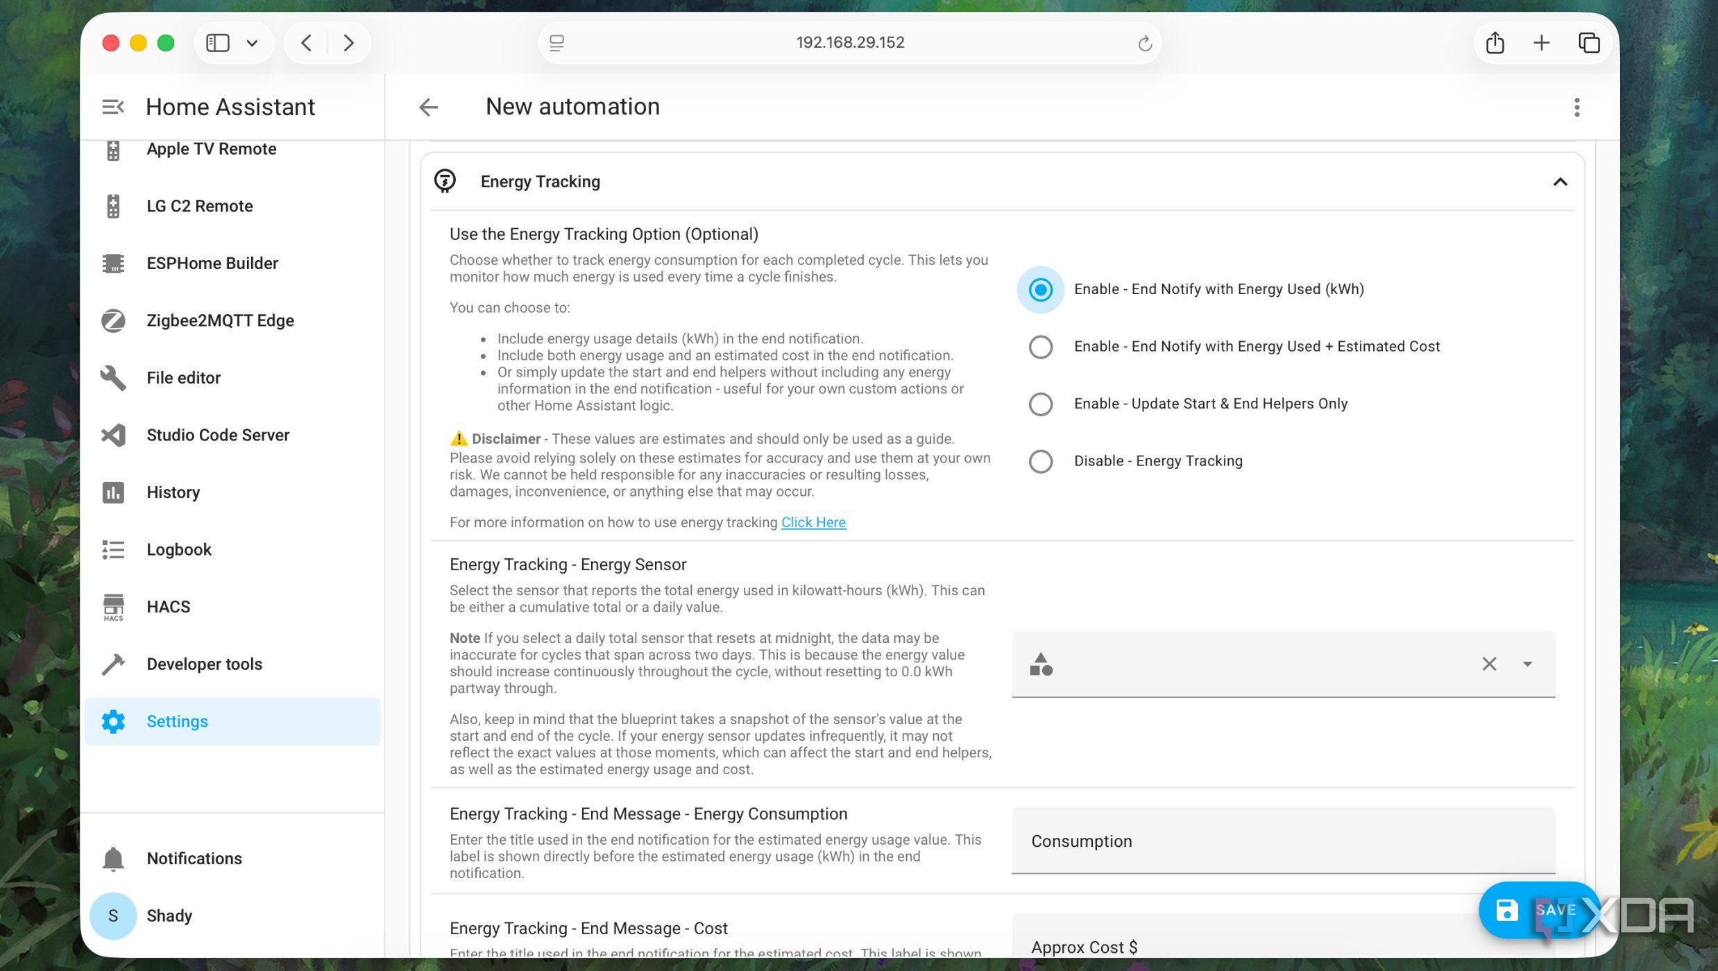The width and height of the screenshot is (1718, 971).
Task: Click the Energy Tracking section icon
Action: (x=445, y=181)
